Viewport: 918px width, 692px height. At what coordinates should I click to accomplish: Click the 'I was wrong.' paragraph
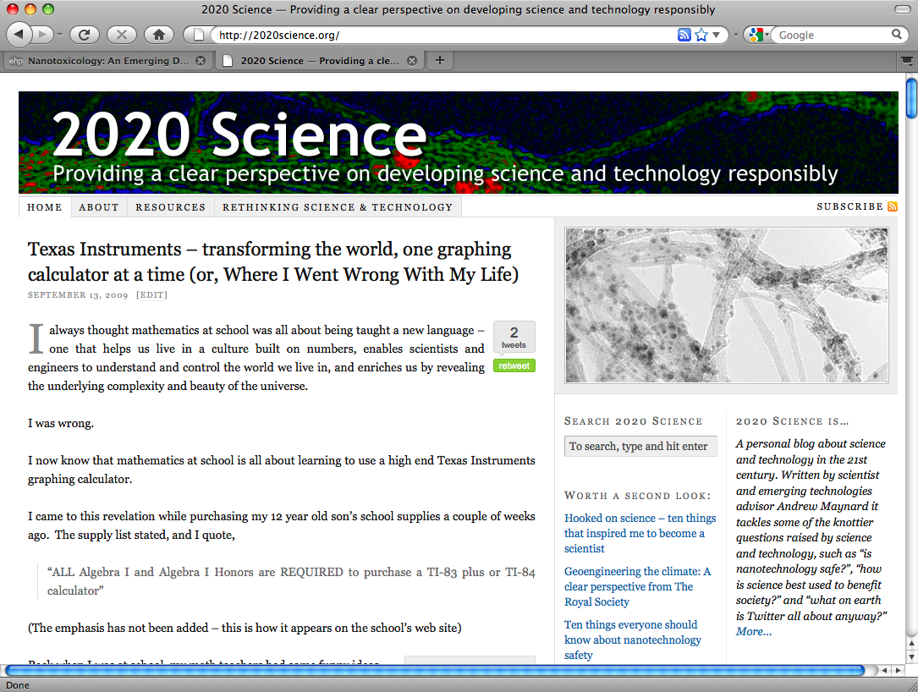point(61,423)
